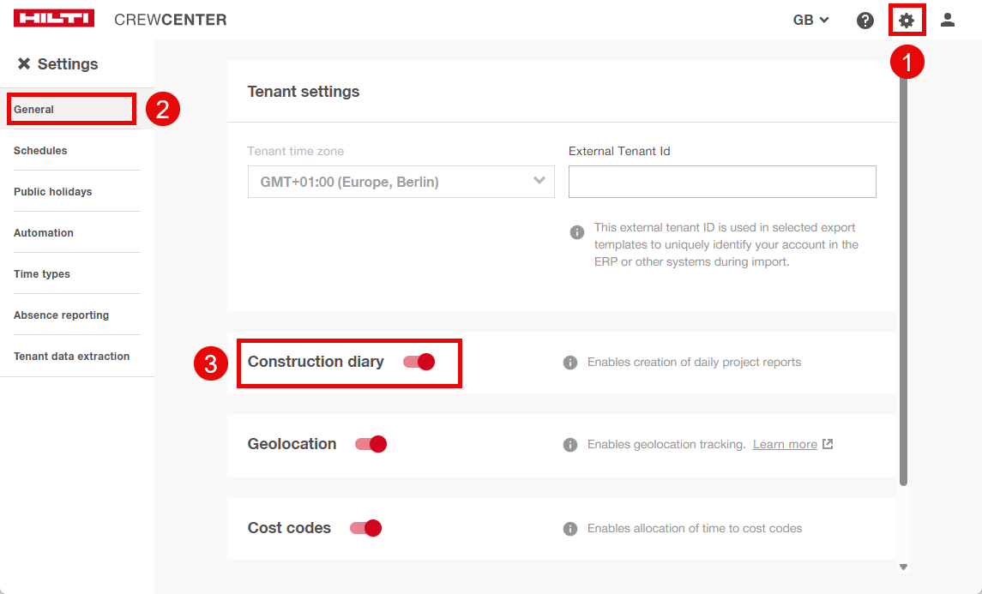The image size is (982, 594).
Task: Click the Hilti logo
Action: click(54, 19)
